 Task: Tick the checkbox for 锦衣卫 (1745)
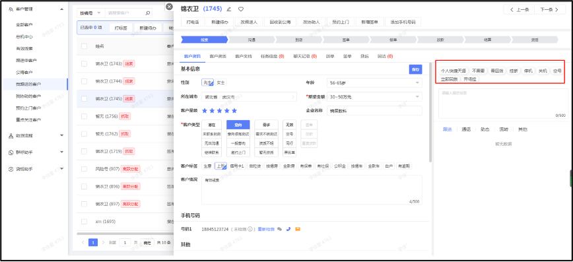84,98
